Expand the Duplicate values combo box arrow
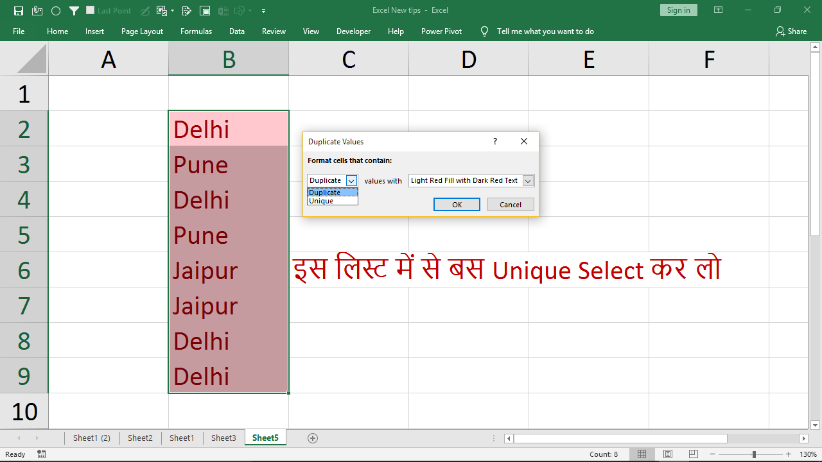 click(x=351, y=180)
